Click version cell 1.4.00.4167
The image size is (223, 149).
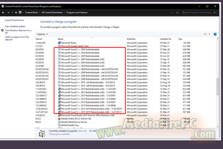click(40, 43)
